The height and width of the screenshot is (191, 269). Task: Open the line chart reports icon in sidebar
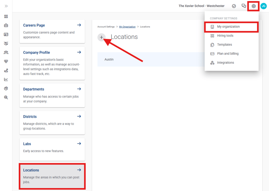[x=6, y=79]
